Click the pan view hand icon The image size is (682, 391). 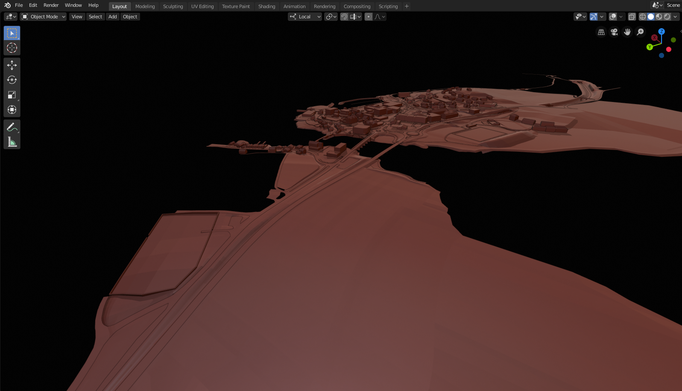627,32
